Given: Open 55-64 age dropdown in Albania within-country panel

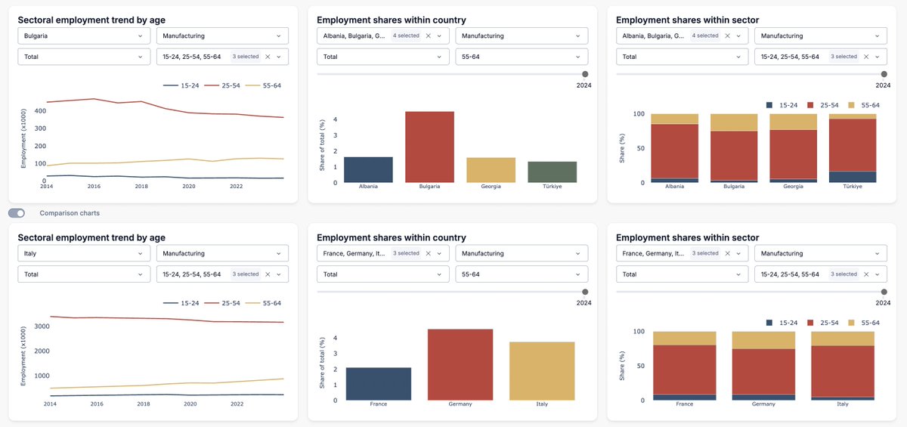Looking at the screenshot, I should coord(522,57).
